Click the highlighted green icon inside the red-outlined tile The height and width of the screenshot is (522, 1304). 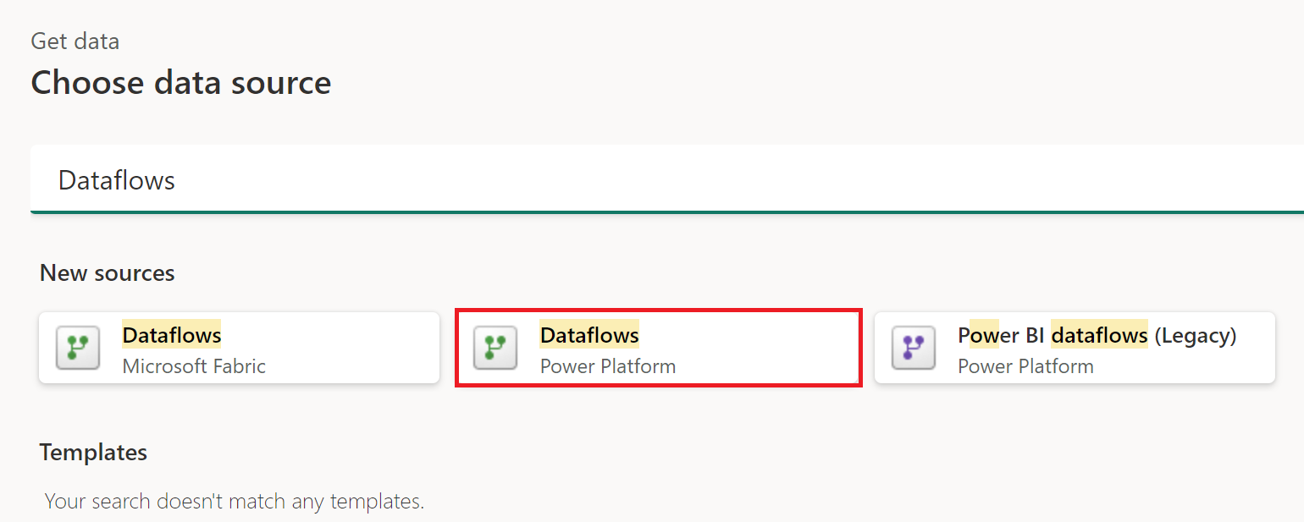click(495, 347)
